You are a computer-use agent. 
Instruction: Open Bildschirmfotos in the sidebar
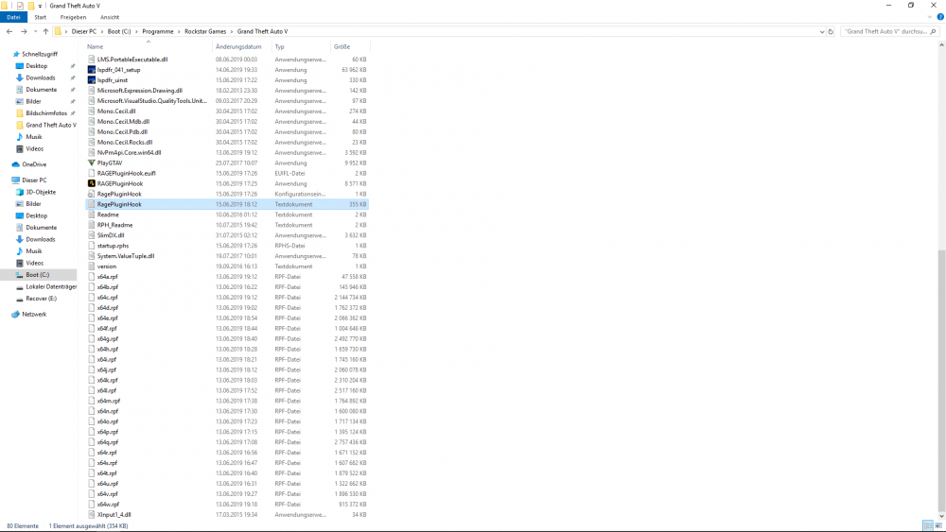click(45, 113)
